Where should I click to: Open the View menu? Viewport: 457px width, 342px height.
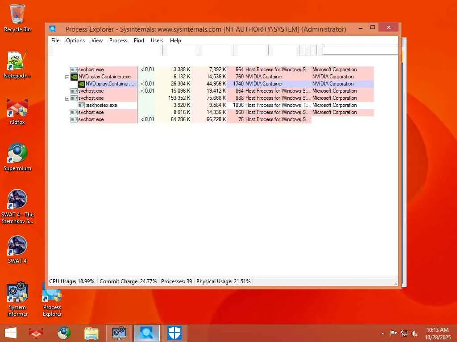[x=97, y=41]
